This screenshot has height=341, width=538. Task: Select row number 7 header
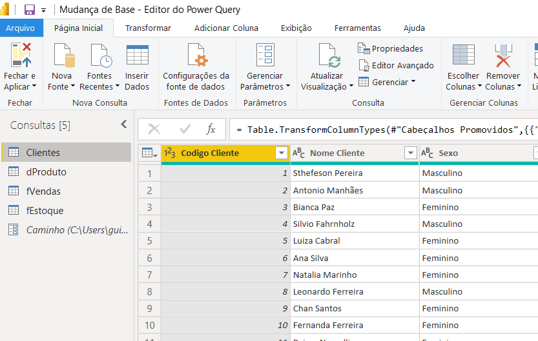(x=150, y=275)
